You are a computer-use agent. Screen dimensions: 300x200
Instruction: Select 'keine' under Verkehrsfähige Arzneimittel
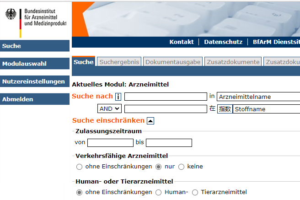click(x=182, y=167)
